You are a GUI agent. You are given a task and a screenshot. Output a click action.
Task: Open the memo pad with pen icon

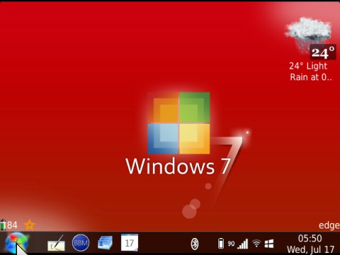pos(56,243)
